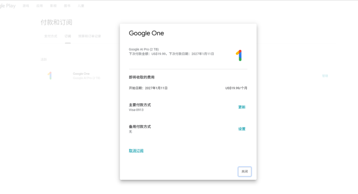Click the Google One logo in dialog

(239, 55)
